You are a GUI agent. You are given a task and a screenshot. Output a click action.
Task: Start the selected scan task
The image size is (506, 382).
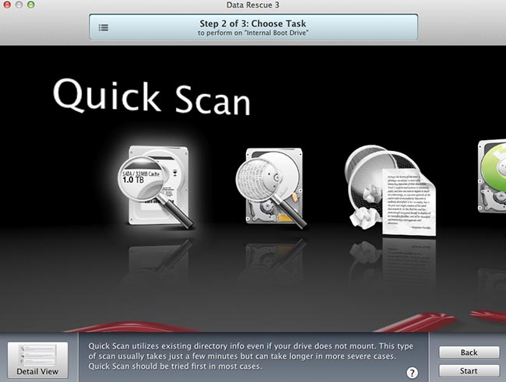point(469,371)
